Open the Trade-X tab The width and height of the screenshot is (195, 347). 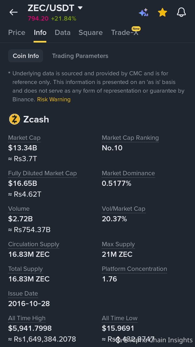point(125,33)
